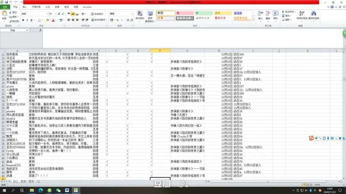The width and height of the screenshot is (346, 194).
Task: Expand Merge & Center (合并后居中) arrow
Action: (107, 20)
